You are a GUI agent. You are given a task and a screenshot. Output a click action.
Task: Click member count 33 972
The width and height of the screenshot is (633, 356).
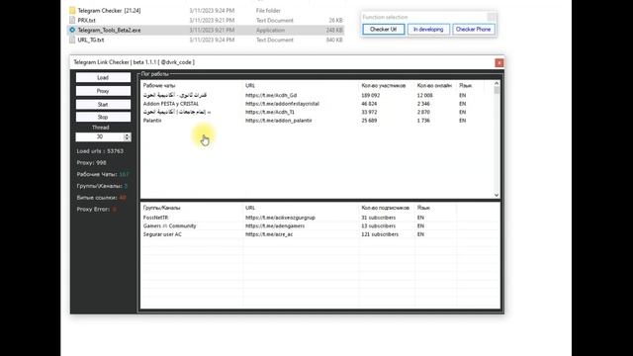tap(369, 112)
